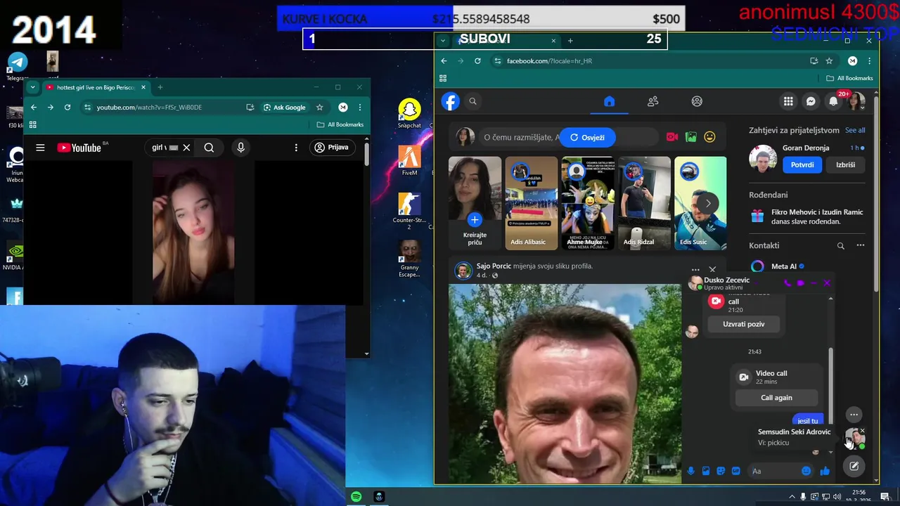Switch to the Facebook Home tab
The height and width of the screenshot is (506, 900).
(610, 101)
